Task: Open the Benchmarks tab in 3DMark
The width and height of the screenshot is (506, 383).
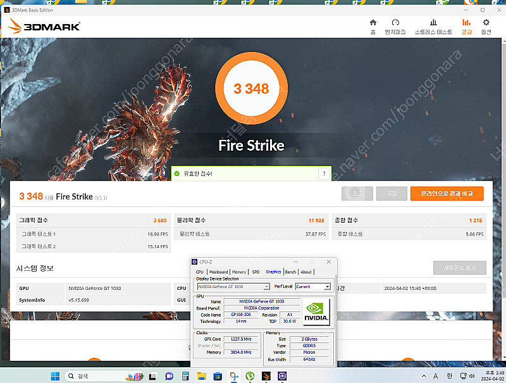Action: (x=395, y=27)
